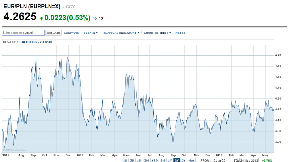The width and height of the screenshot is (288, 162).
Task: Open the COMPARE option
Action: [x=71, y=33]
